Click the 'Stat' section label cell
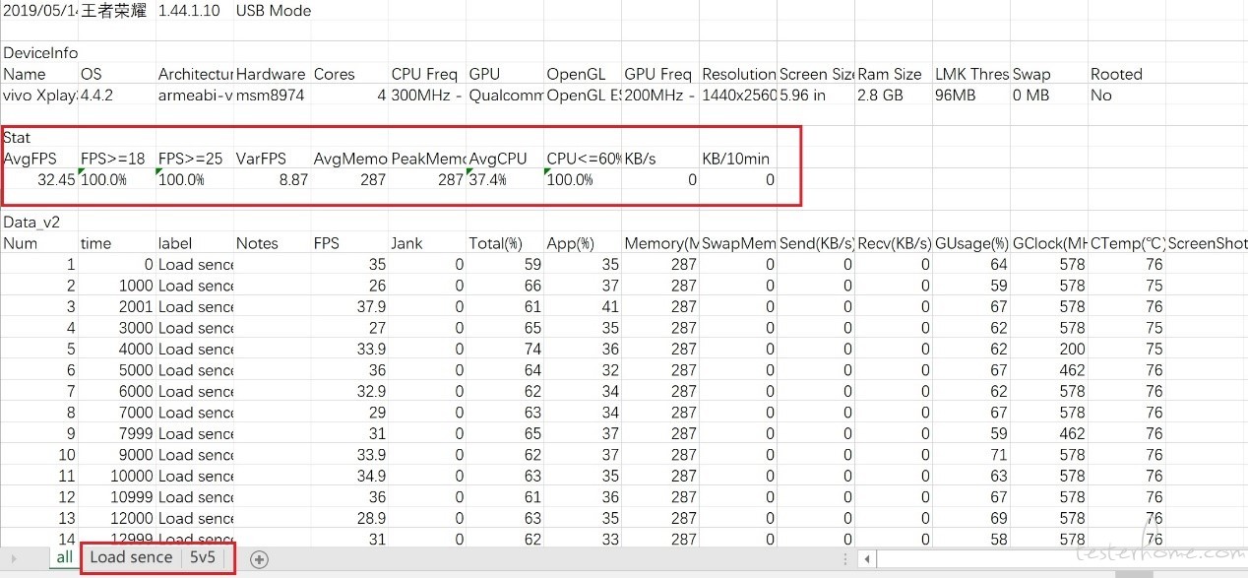Viewport: 1248px width, 578px height. click(x=39, y=138)
